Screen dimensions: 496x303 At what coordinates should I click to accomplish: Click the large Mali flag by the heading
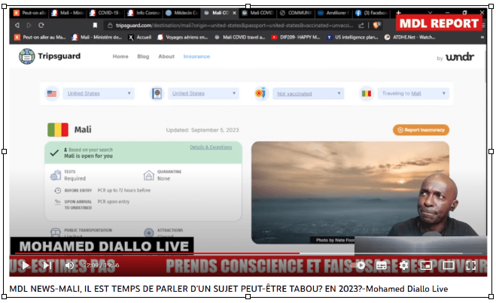(58, 129)
